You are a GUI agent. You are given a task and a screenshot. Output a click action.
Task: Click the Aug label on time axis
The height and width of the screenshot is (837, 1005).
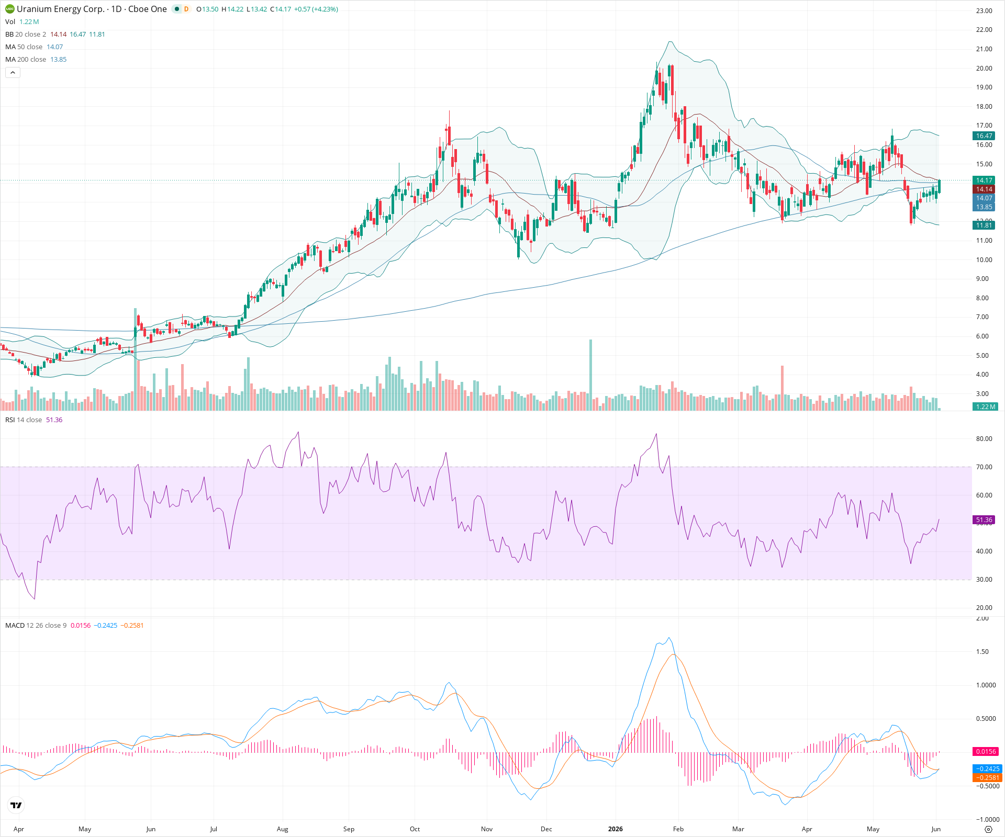point(283,829)
